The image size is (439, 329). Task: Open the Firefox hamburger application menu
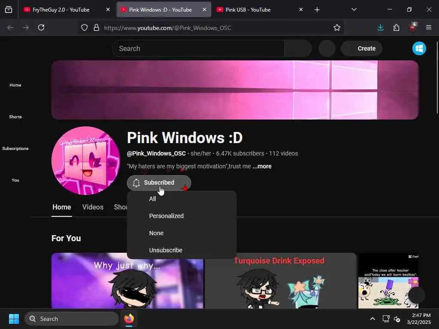click(x=428, y=27)
